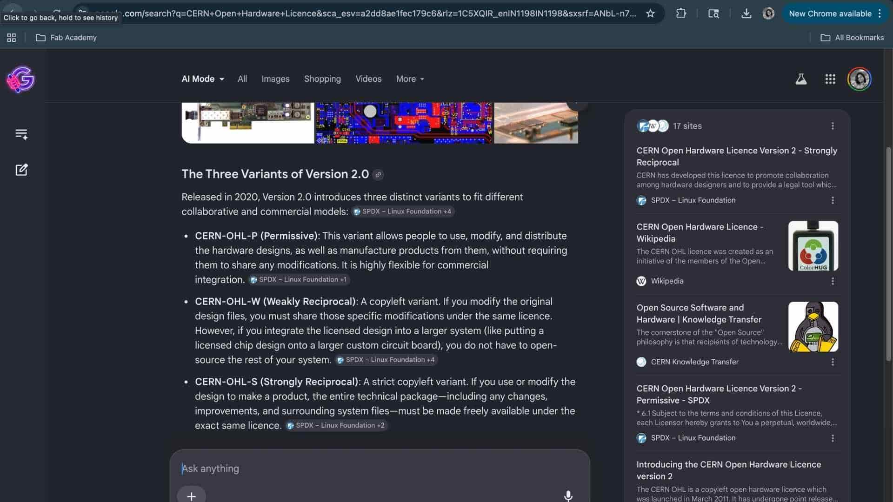The width and height of the screenshot is (893, 502).
Task: Switch to the Videos tab
Action: click(368, 79)
